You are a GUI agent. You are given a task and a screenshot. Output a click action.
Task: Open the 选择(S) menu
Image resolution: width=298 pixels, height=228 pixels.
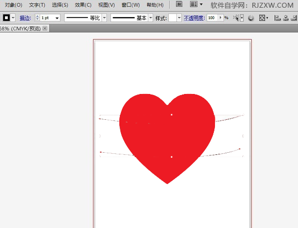point(60,5)
